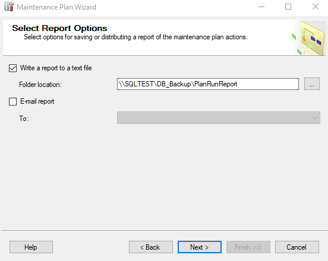Image resolution: width=328 pixels, height=261 pixels.
Task: Enable the E-mail report checkbox
Action: pos(12,101)
